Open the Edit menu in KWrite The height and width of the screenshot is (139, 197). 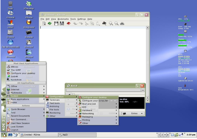pos(48,19)
